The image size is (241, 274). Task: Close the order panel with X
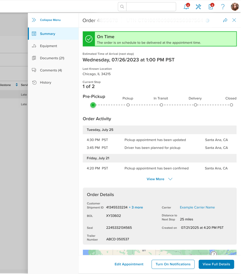(234, 20)
